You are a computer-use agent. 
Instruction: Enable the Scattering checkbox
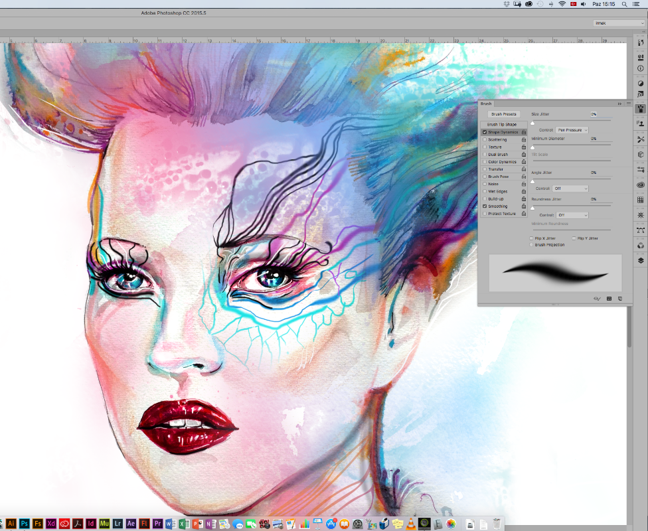[x=485, y=139]
